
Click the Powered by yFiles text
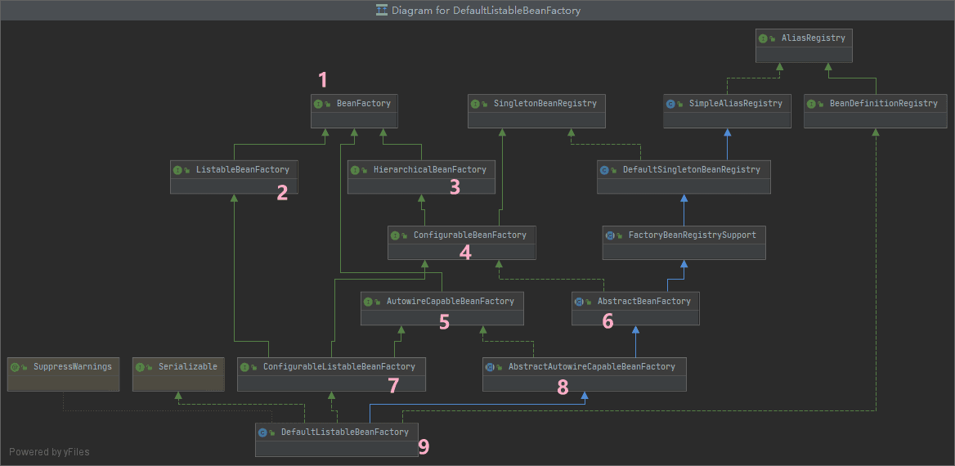click(49, 452)
